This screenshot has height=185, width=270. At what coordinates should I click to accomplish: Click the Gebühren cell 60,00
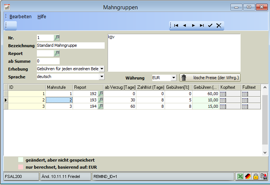pyautogui.click(x=206, y=94)
